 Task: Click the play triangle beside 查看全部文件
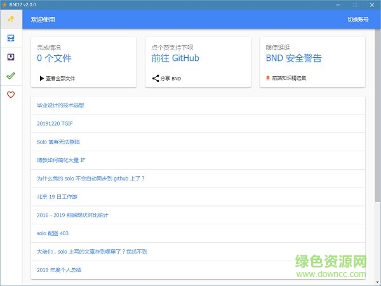tap(41, 79)
